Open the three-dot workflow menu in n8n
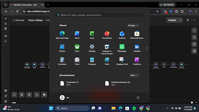This screenshot has width=199, height=112. 194,20
